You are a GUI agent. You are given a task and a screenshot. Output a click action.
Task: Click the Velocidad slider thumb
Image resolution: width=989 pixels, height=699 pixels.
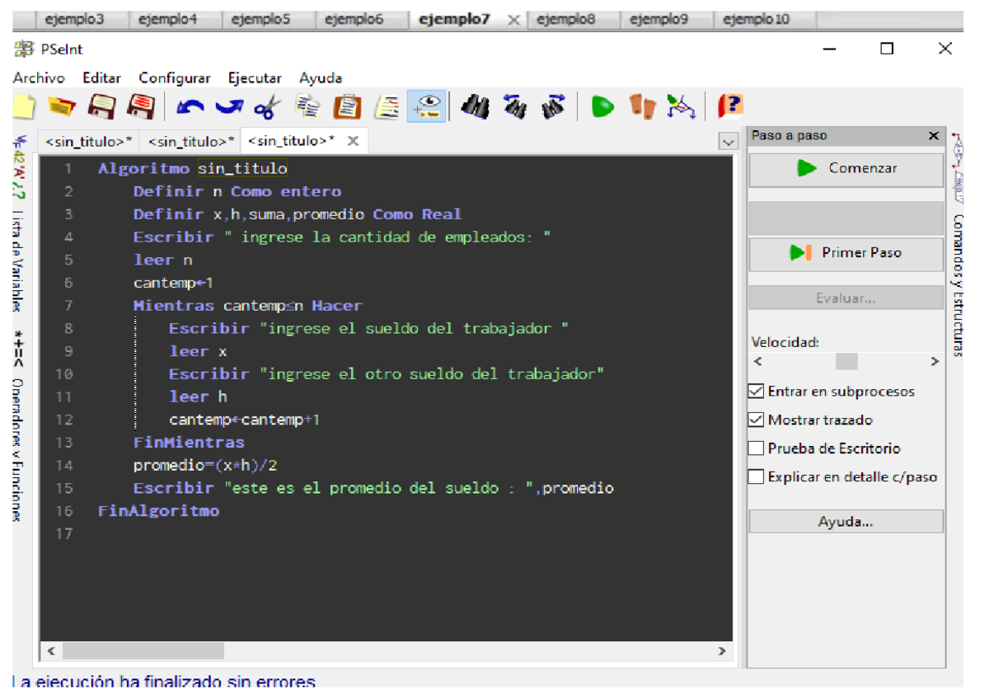pos(846,362)
